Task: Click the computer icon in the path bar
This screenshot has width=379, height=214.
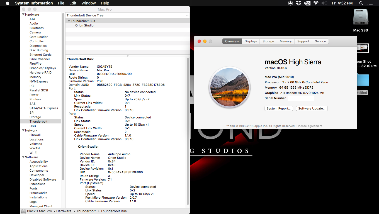Action: point(24,211)
